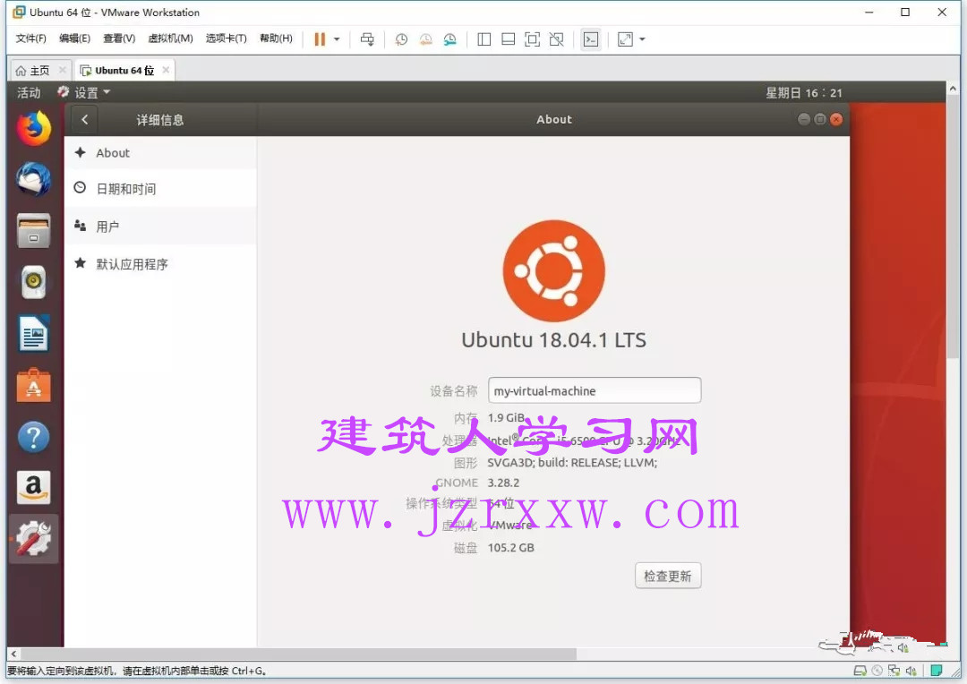Click the hard disk status icon
The width and height of the screenshot is (967, 684).
[860, 671]
